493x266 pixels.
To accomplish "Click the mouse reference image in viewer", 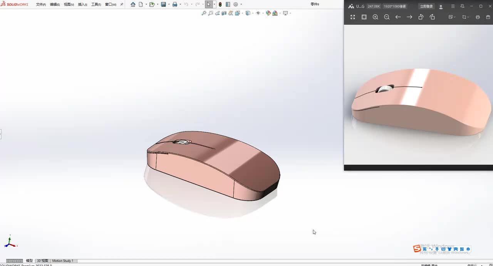I will coord(418,95).
